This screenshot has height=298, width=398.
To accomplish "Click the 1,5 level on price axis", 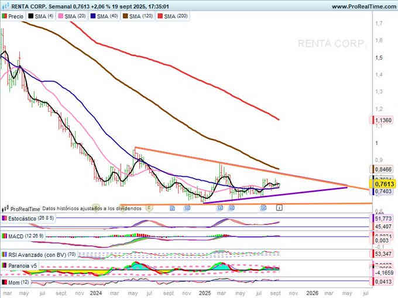I will (x=379, y=58).
